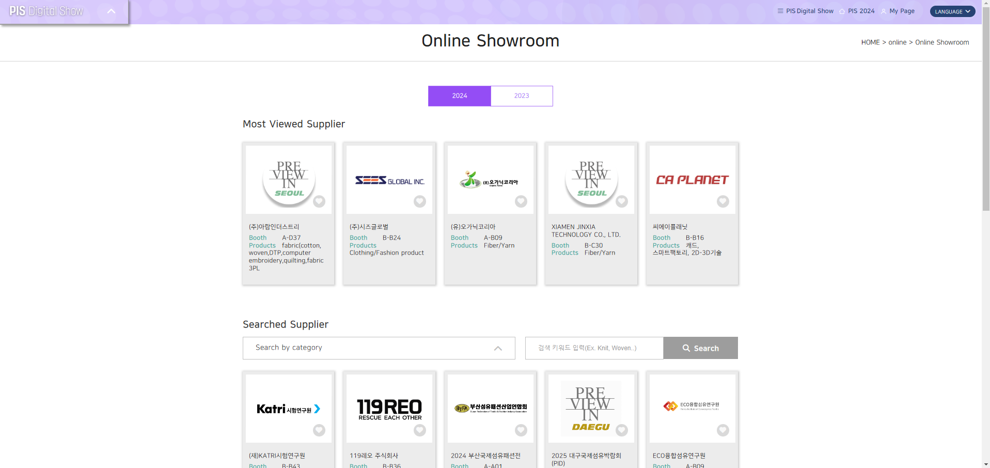990x468 pixels.
Task: Open 2025 대구국제섬유박람회 (PID) name
Action: click(586, 459)
